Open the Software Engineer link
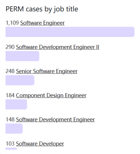 coord(42,23)
